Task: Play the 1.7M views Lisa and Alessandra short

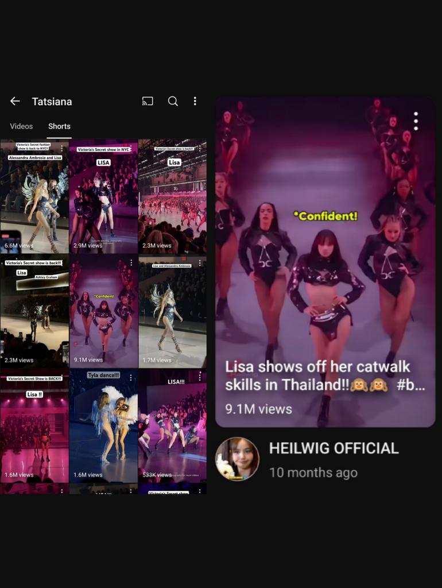Action: tap(172, 311)
